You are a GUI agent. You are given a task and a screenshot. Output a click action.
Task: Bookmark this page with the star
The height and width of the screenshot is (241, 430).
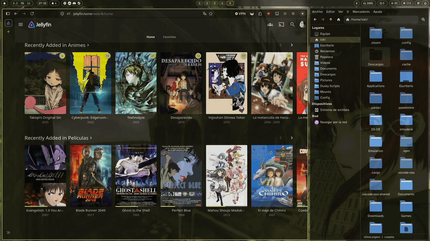211,14
